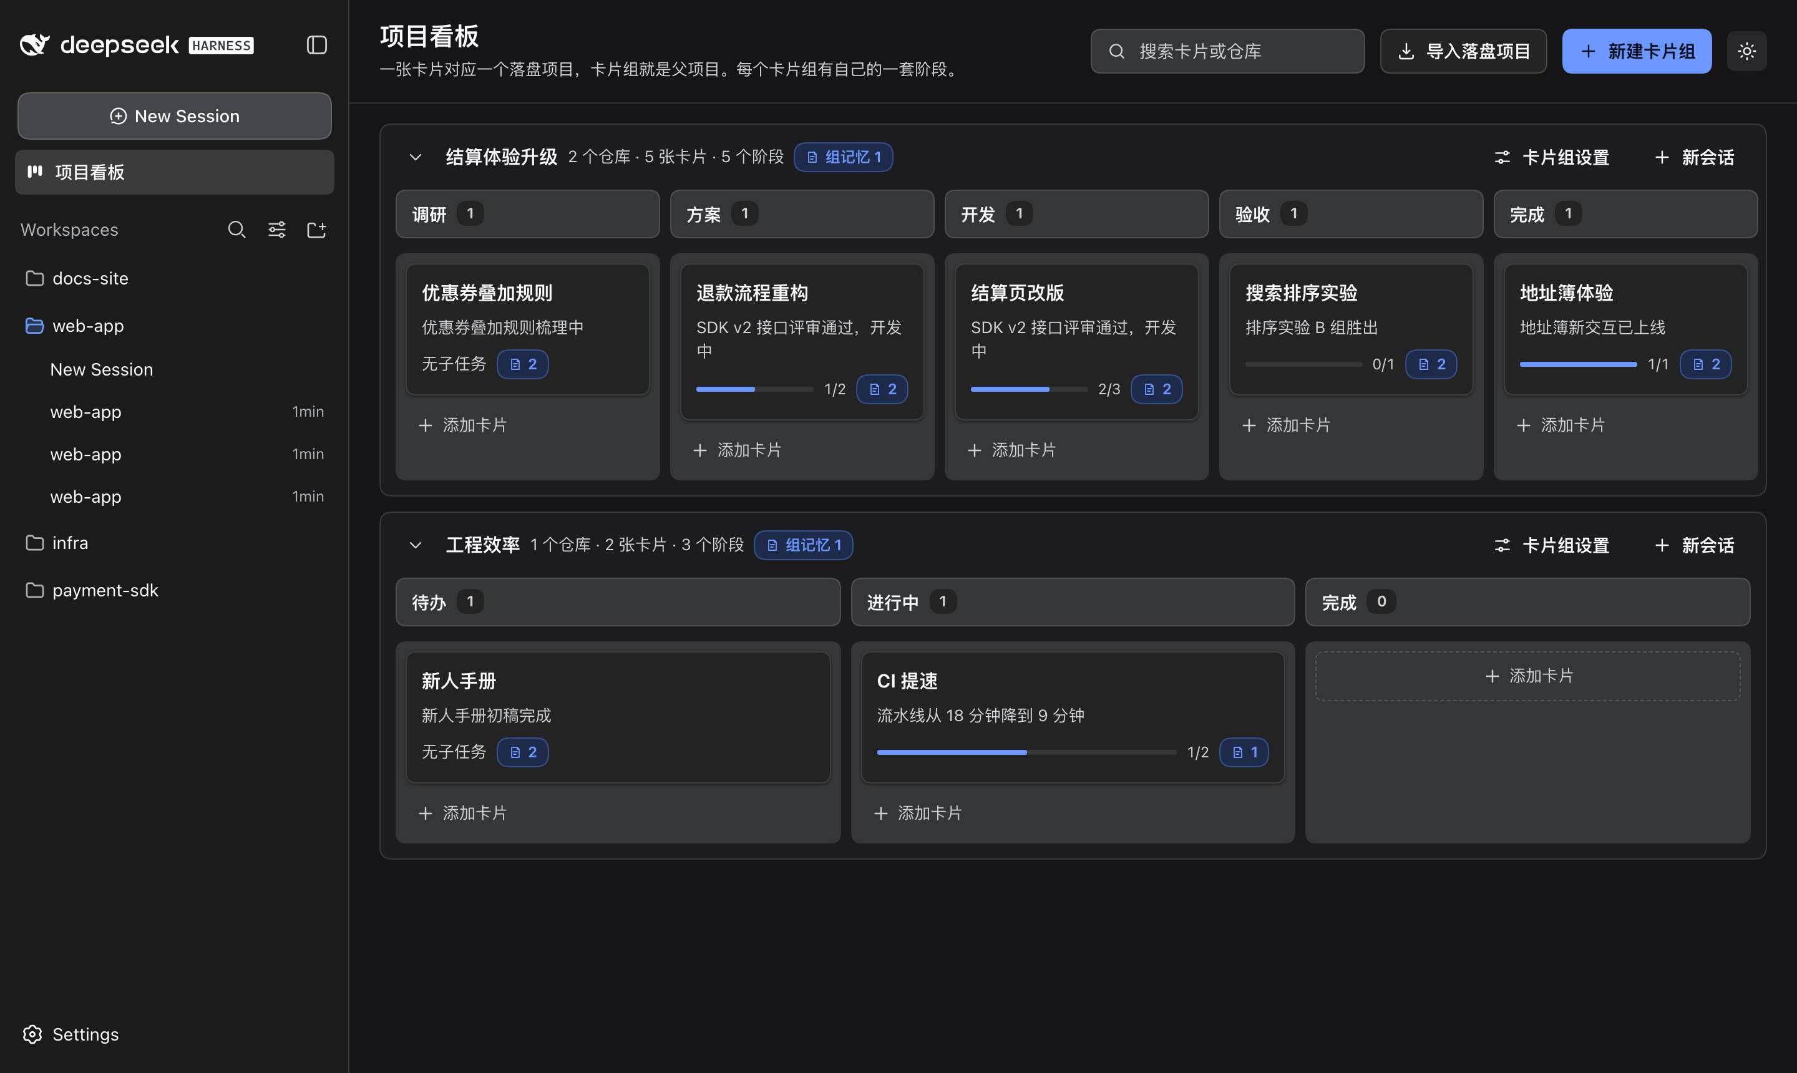Open workspace filter settings icon
1797x1073 pixels.
pos(277,230)
